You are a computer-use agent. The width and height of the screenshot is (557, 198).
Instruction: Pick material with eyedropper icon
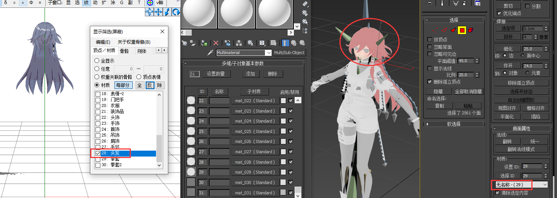pyautogui.click(x=210, y=53)
